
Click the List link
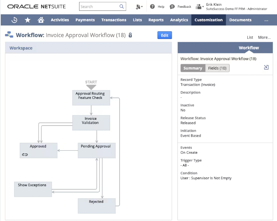pos(250,37)
